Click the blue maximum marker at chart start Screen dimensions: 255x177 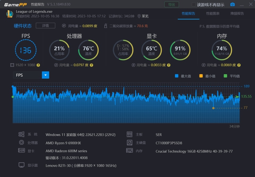(13, 87)
